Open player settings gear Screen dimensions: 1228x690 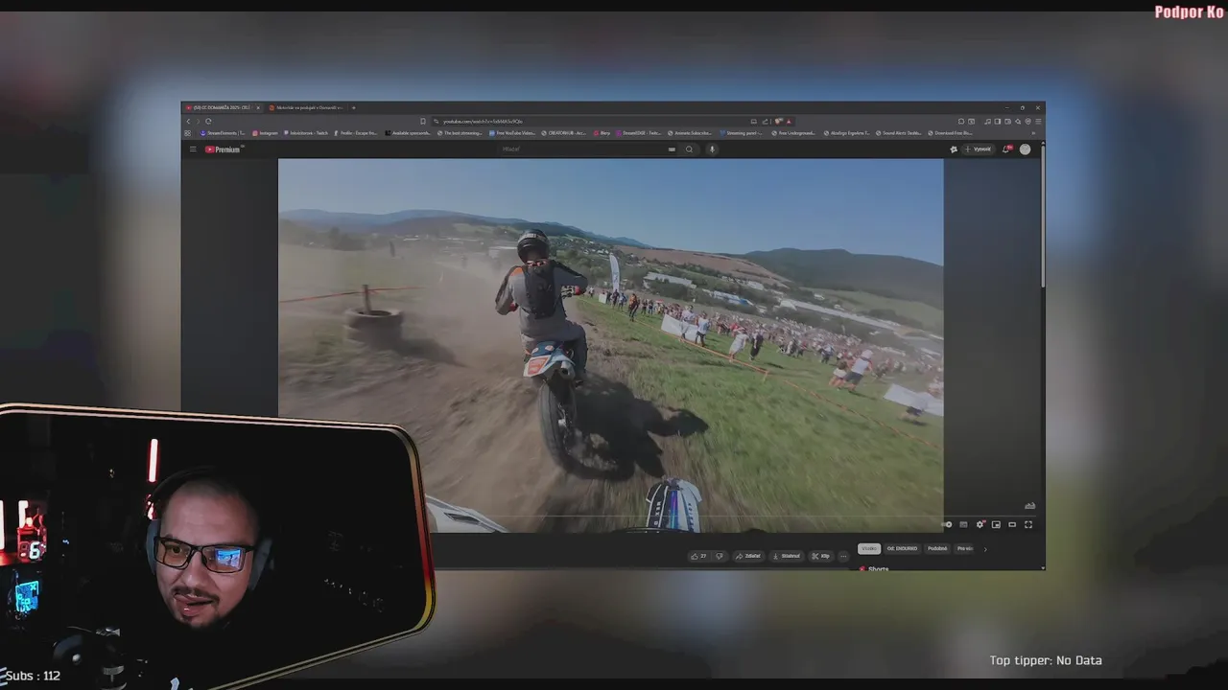click(x=980, y=524)
